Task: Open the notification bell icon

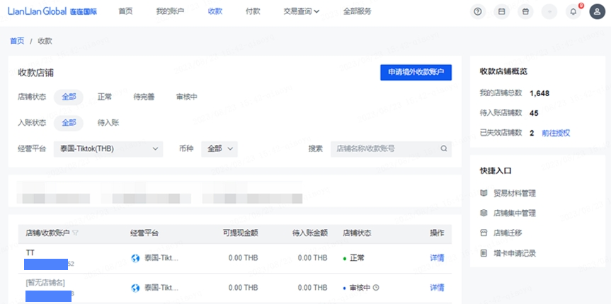Action: click(x=573, y=12)
